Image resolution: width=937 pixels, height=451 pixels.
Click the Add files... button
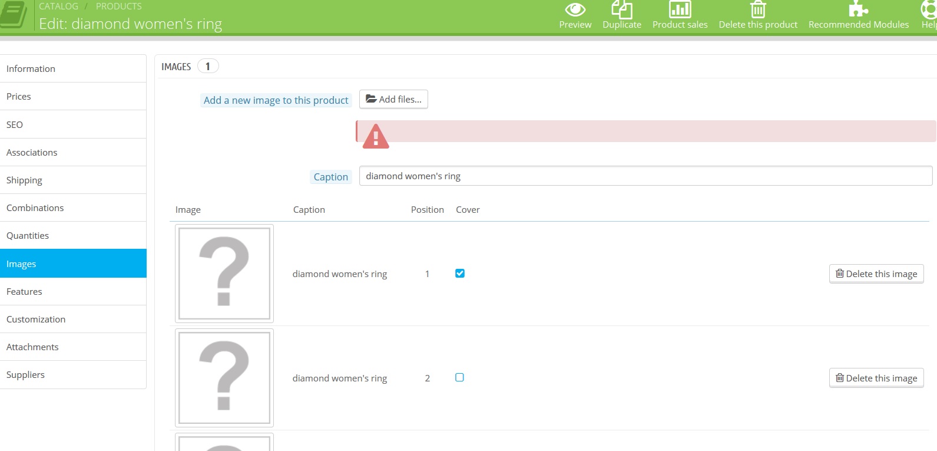[x=393, y=100]
